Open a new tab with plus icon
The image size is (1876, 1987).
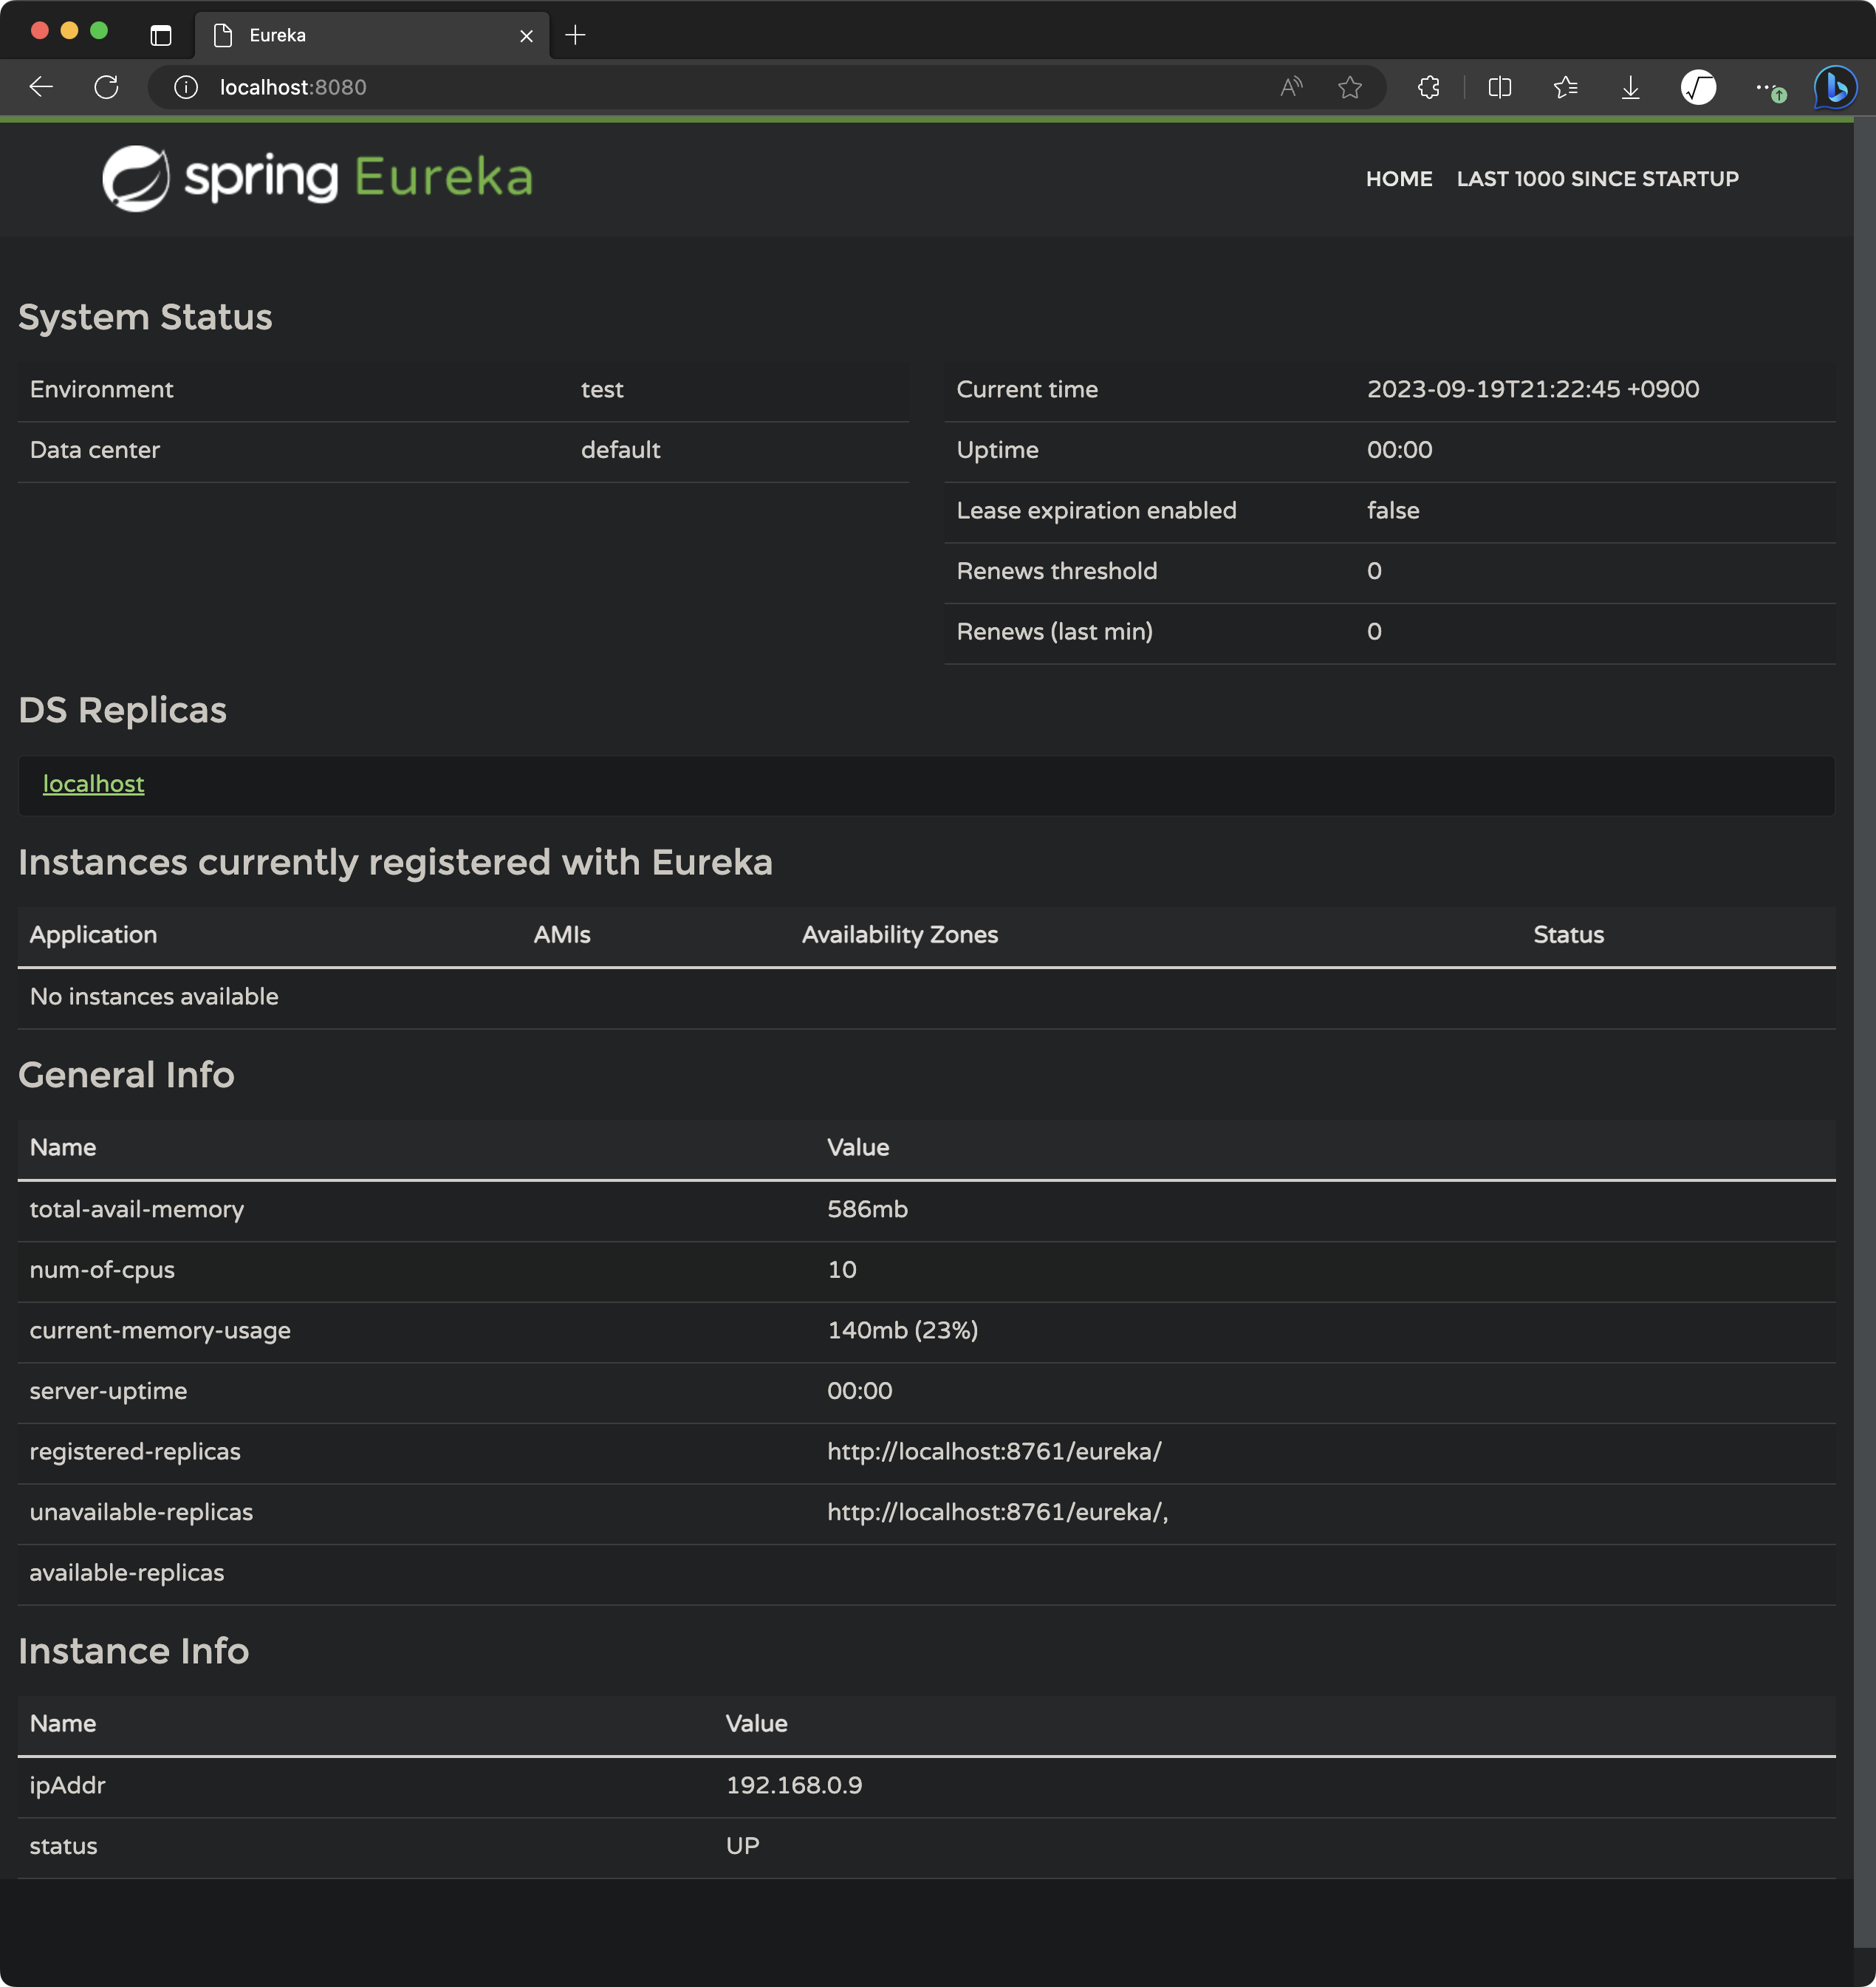pyautogui.click(x=575, y=35)
